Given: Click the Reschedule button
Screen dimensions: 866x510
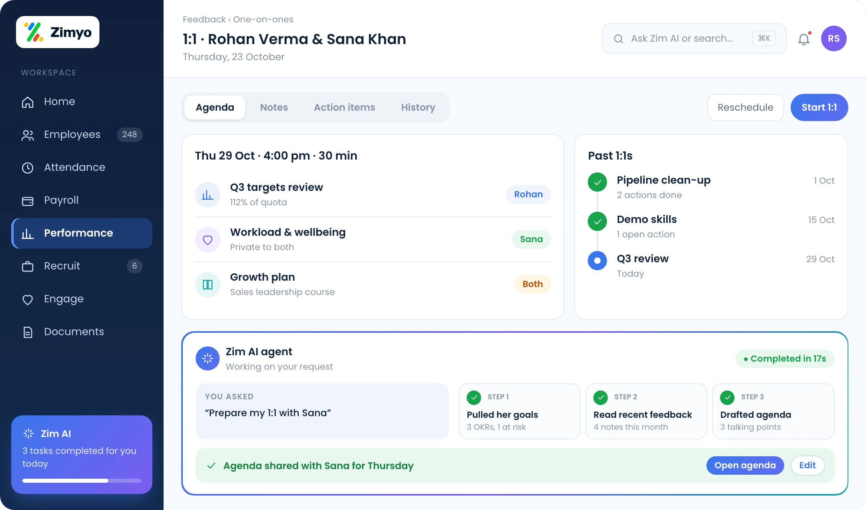Looking at the screenshot, I should (745, 107).
